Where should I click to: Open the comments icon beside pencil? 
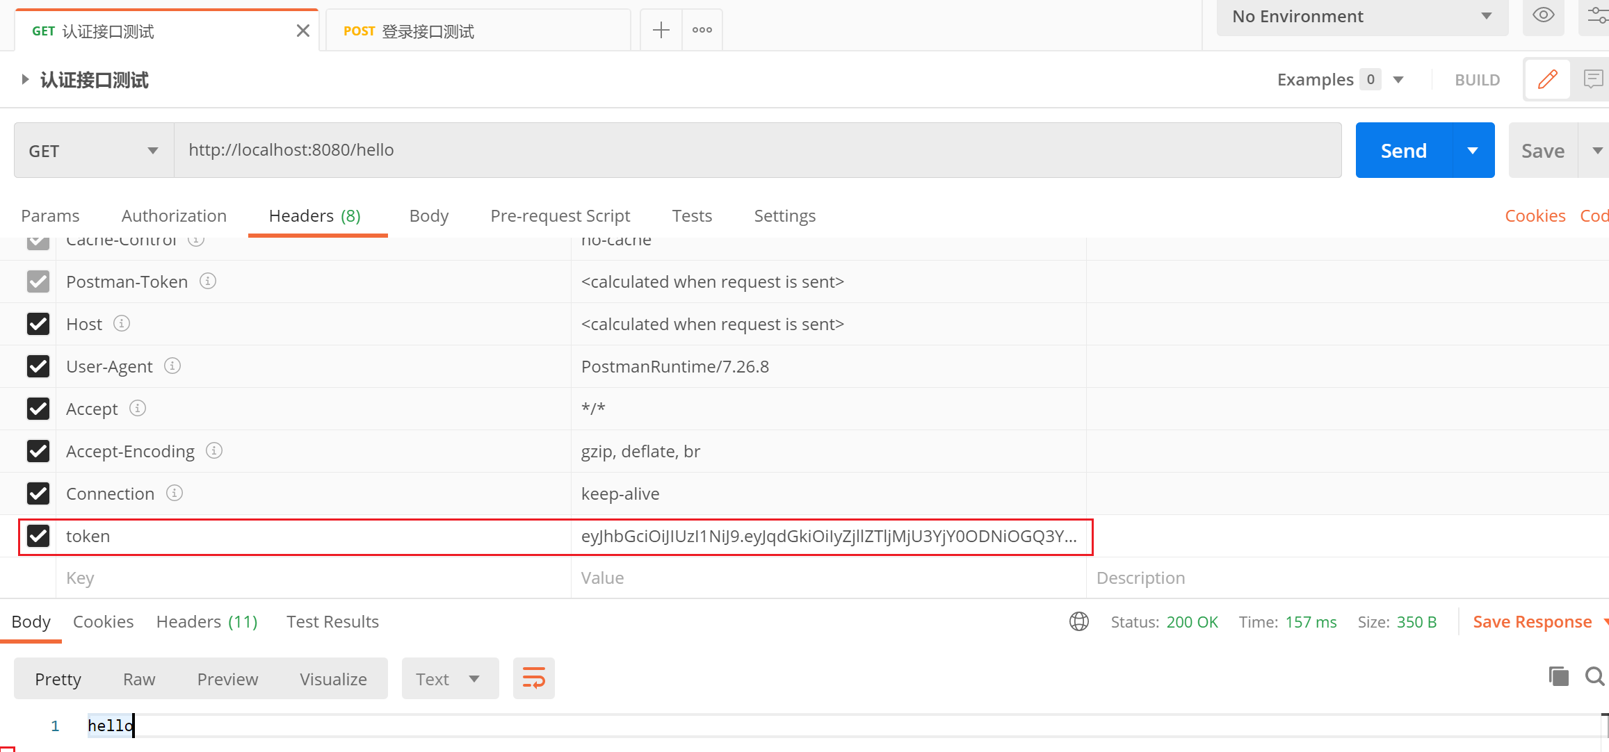[1592, 79]
